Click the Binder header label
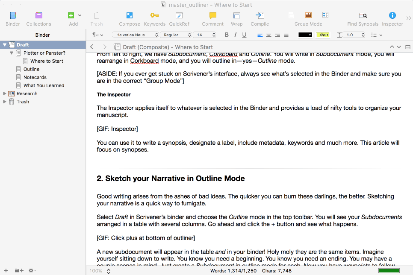413x275 pixels. (43, 35)
